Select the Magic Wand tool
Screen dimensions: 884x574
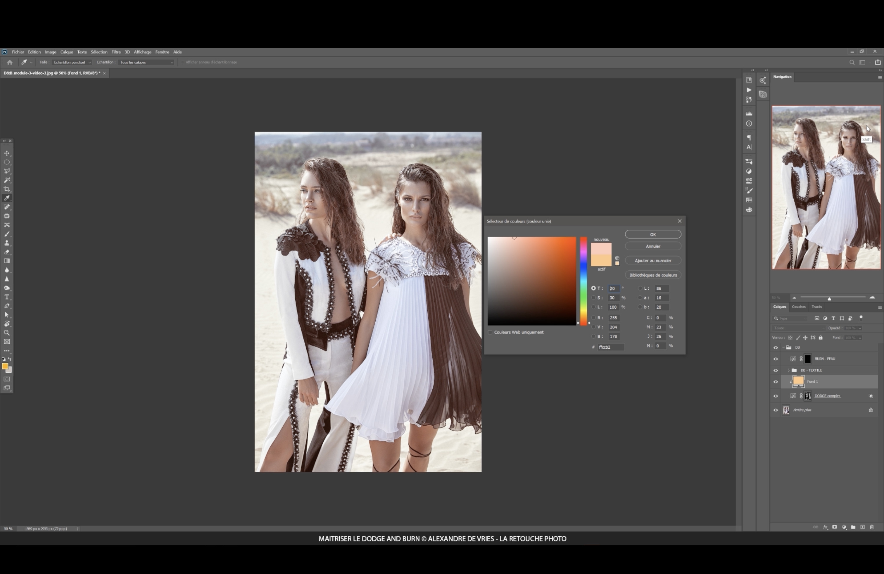7,180
